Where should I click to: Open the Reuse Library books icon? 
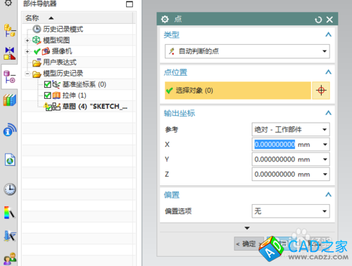click(x=9, y=100)
